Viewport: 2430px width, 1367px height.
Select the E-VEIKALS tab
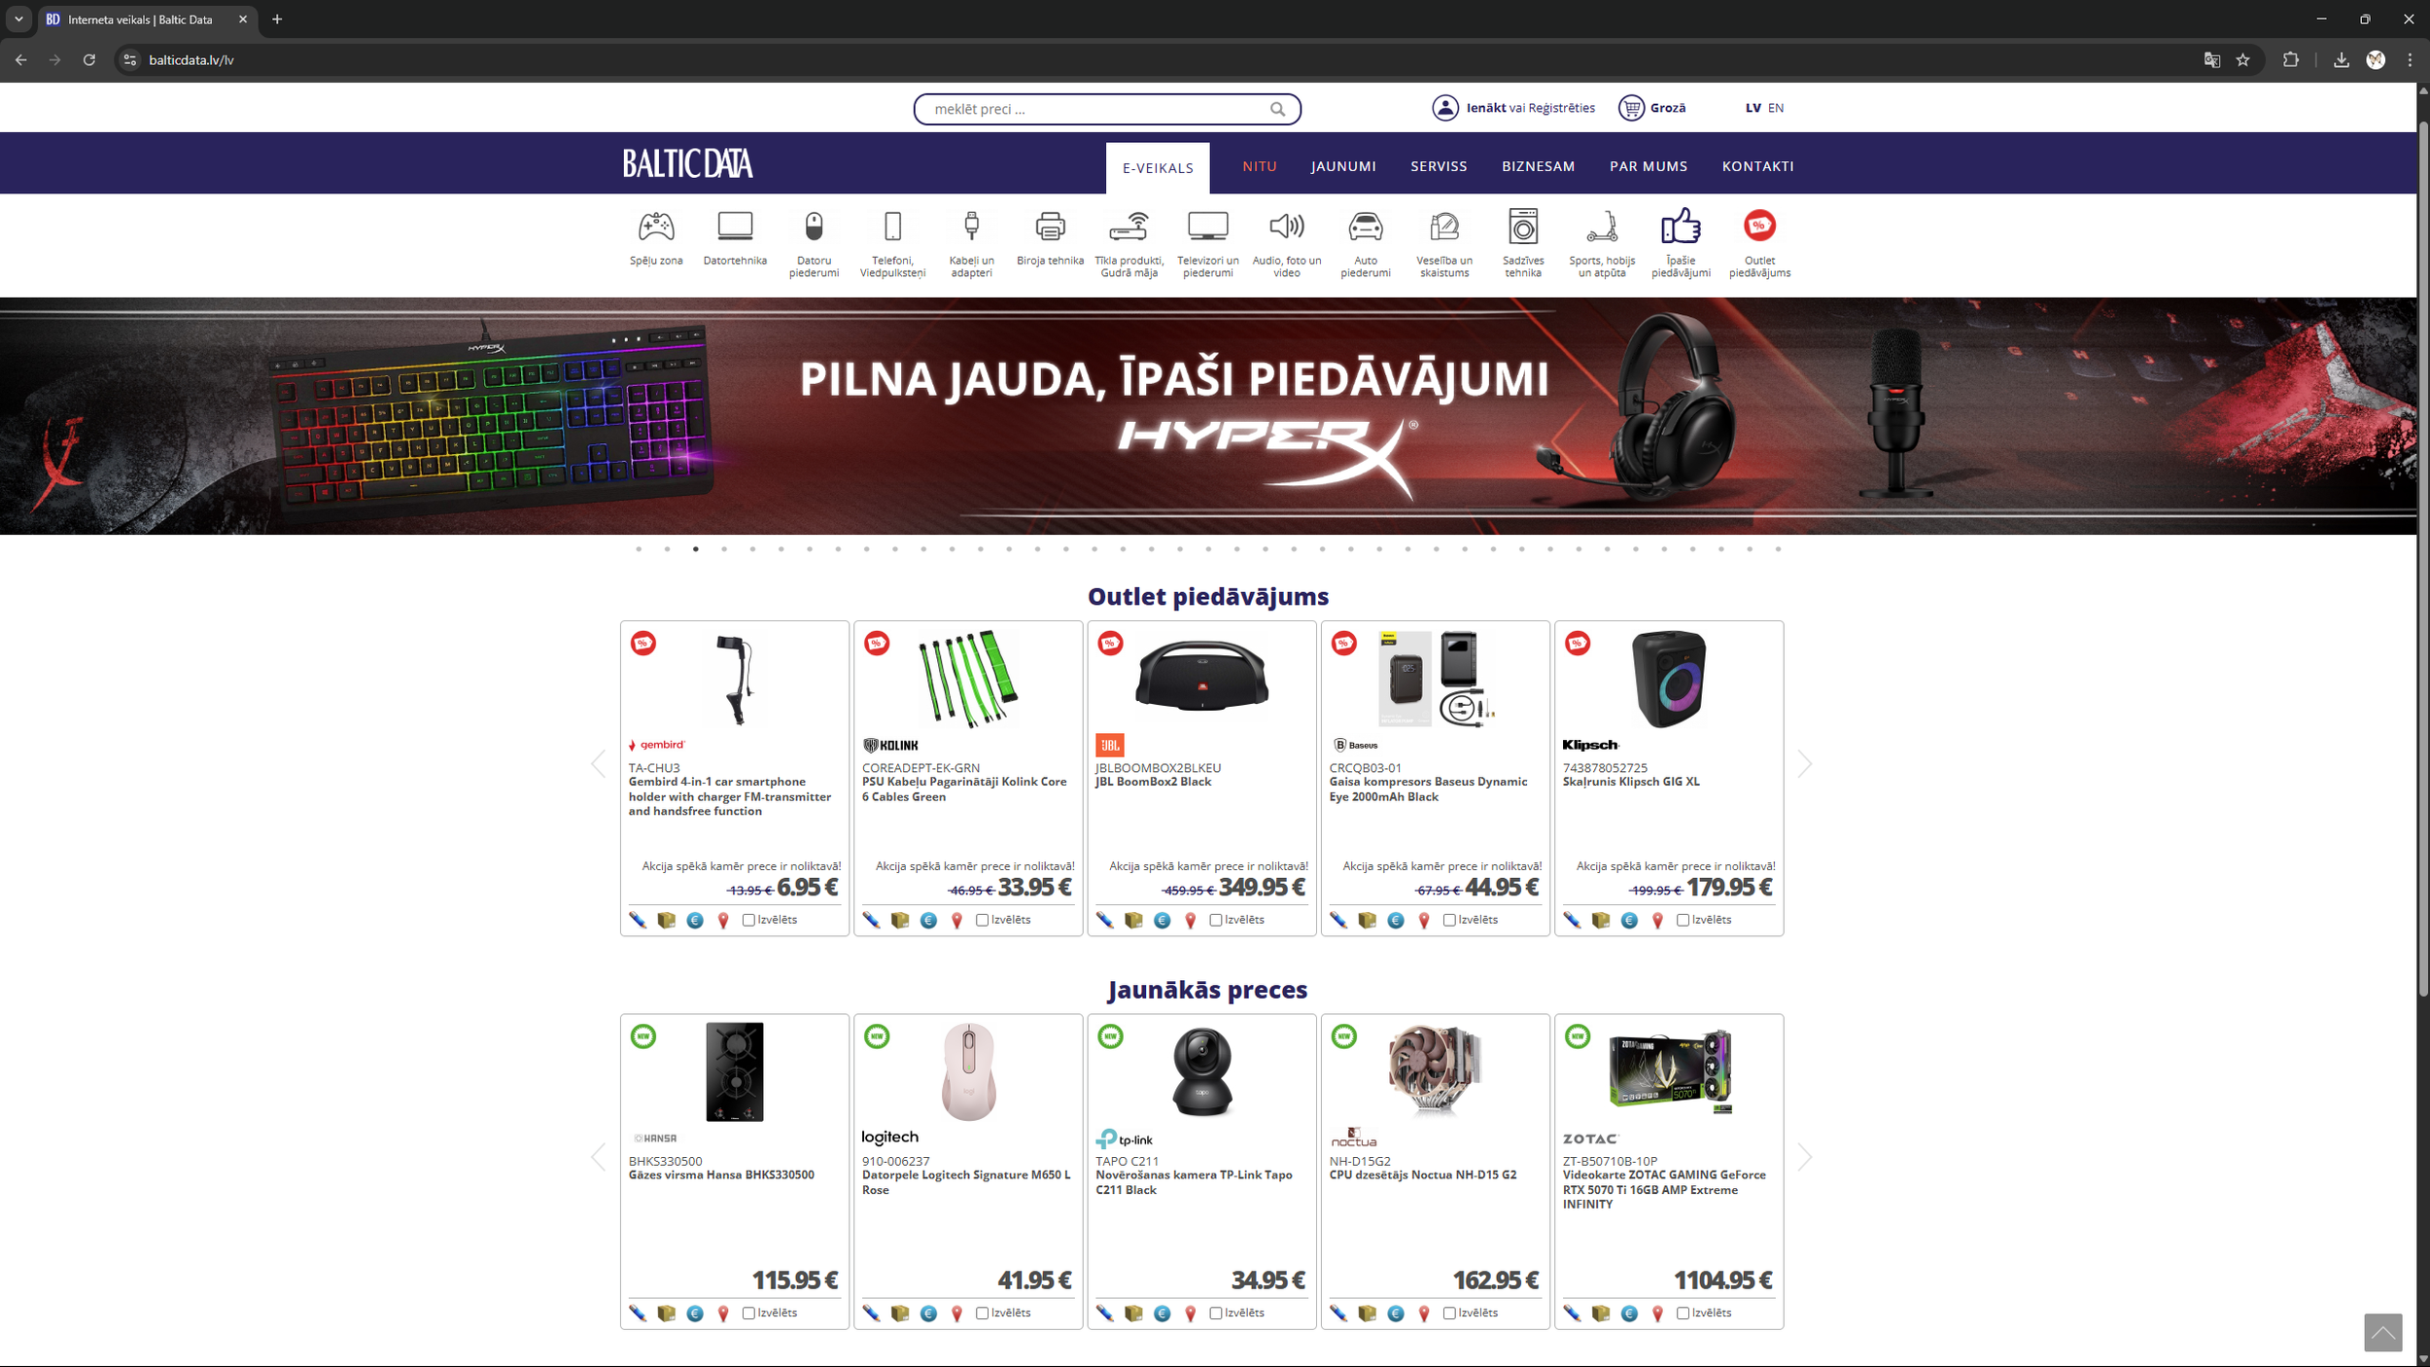[1158, 168]
